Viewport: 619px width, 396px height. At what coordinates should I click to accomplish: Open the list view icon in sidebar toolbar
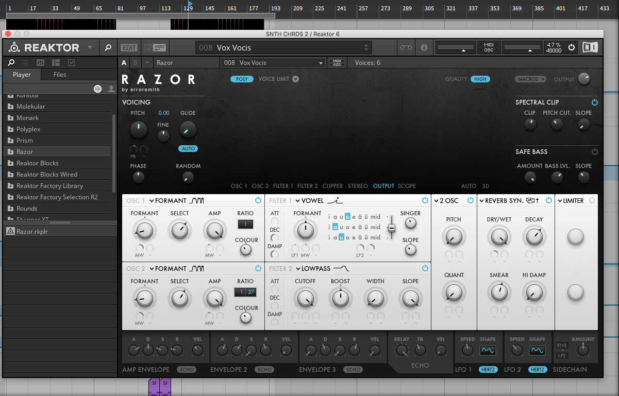tap(26, 62)
